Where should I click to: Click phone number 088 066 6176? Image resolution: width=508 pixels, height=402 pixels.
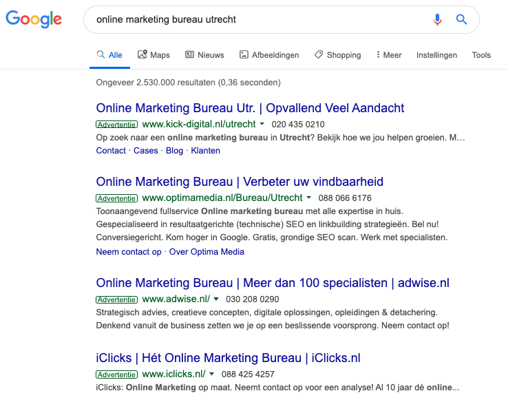345,198
